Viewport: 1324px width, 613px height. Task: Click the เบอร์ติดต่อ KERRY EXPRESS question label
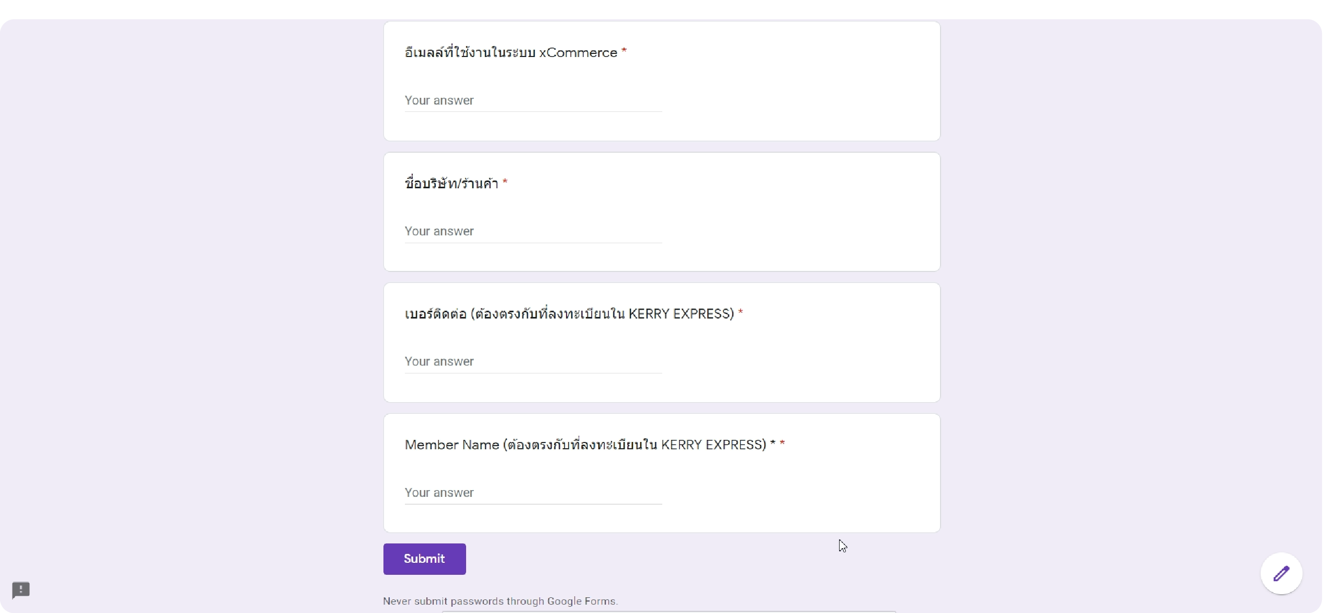click(569, 314)
